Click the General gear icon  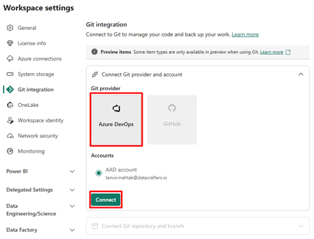[x=10, y=28]
